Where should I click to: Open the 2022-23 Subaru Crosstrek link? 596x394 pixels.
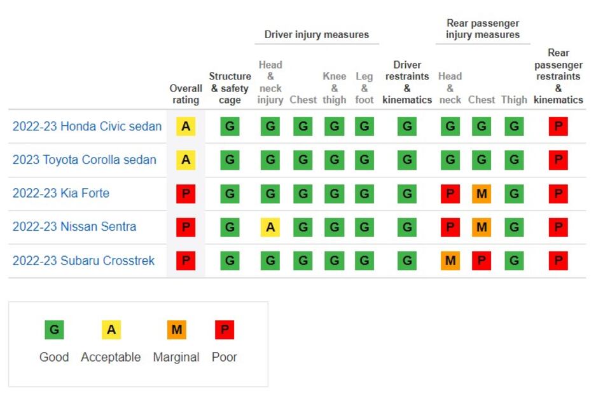(83, 261)
